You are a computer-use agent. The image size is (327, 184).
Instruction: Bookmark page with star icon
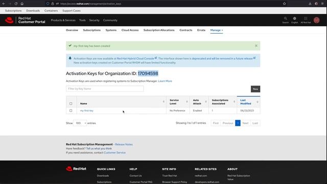284,4
